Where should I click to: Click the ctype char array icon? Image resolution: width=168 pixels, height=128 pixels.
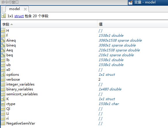pos(3,104)
